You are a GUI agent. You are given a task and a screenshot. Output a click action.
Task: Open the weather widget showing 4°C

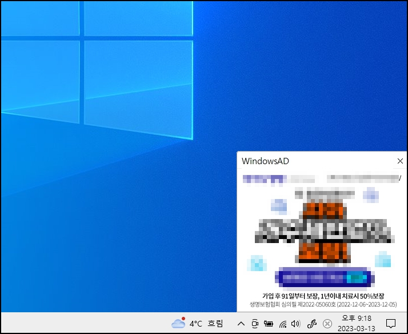(198, 324)
